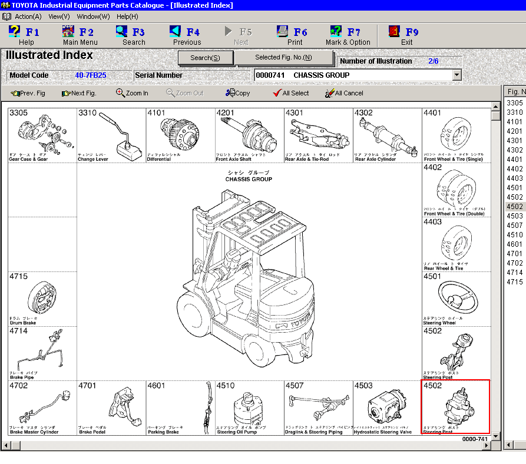Click All Select checkmark
The width and height of the screenshot is (526, 464).
[277, 93]
